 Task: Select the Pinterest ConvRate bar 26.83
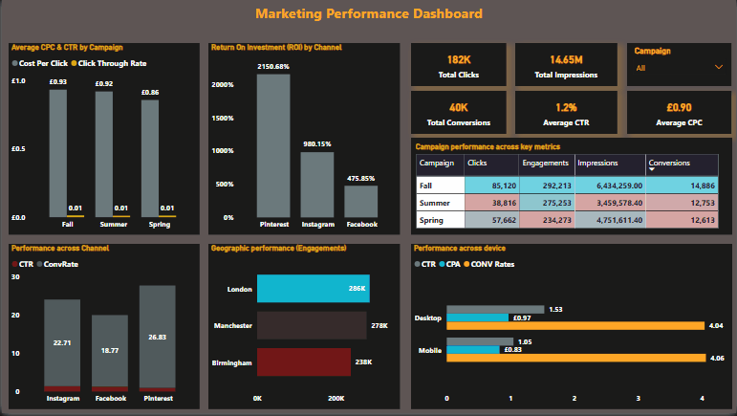(x=158, y=337)
